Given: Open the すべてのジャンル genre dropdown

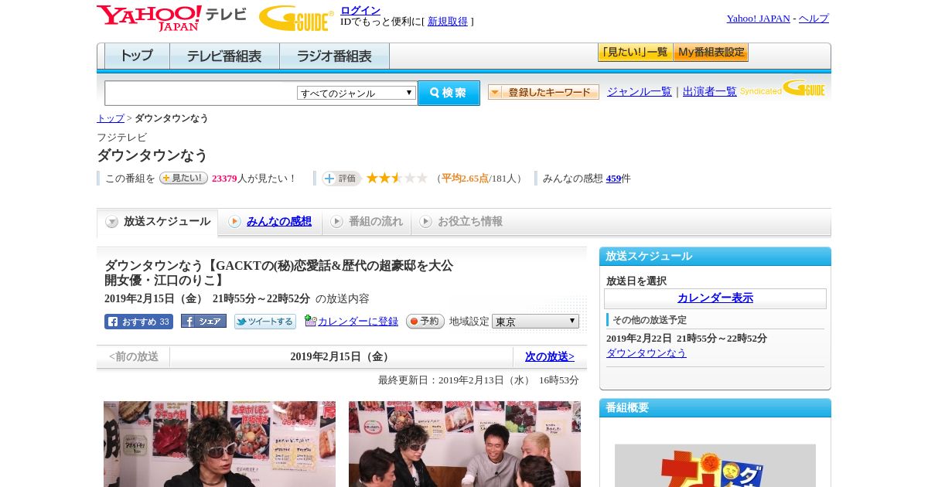Looking at the screenshot, I should tap(357, 93).
